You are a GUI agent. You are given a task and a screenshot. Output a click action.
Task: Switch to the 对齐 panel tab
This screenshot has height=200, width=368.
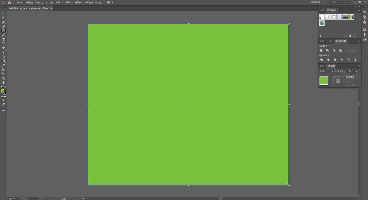(329, 41)
